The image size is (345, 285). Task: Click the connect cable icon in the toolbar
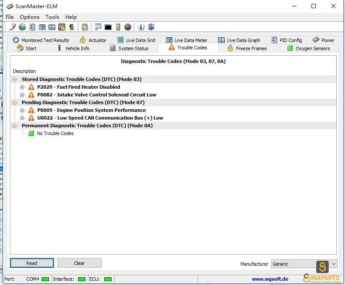pyautogui.click(x=12, y=27)
